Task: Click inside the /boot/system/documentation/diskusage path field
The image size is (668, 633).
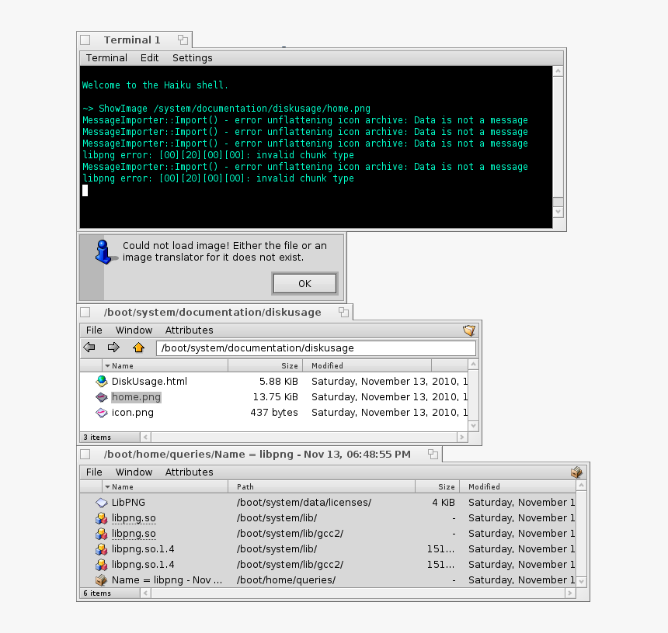Action: point(311,347)
